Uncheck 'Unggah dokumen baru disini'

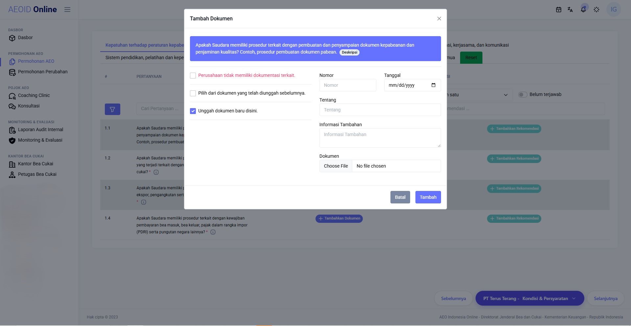coord(193,111)
